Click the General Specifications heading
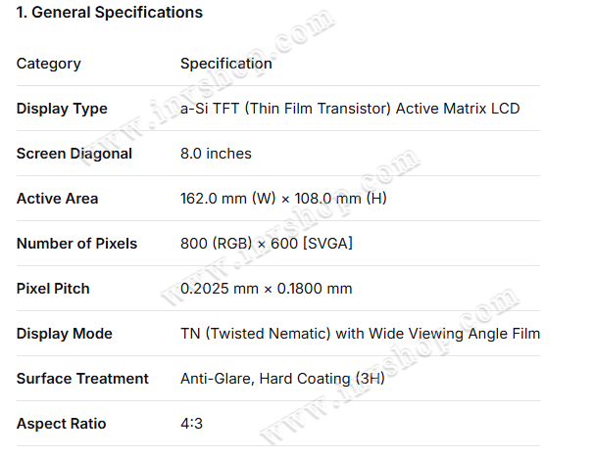The height and width of the screenshot is (457, 594). pos(110,13)
